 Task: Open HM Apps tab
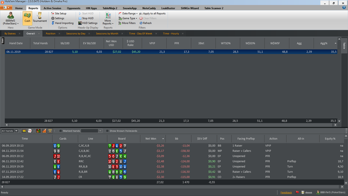click(x=91, y=8)
